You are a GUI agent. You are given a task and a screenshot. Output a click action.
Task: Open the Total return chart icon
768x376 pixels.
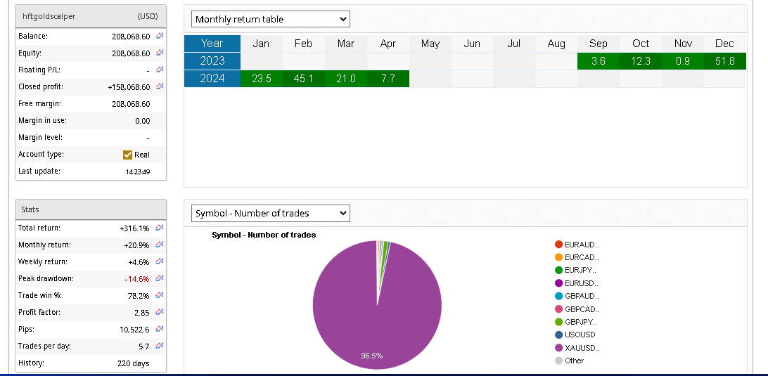coord(160,228)
